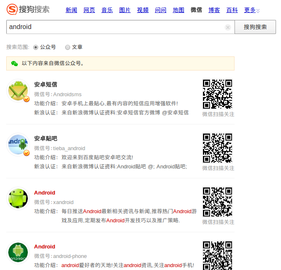
Task: Click the Sogou logo icon
Action: 12,9
